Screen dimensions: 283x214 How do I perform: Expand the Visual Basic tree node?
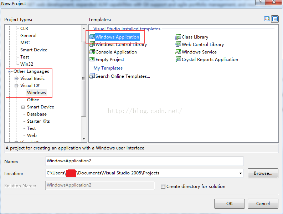[16, 78]
